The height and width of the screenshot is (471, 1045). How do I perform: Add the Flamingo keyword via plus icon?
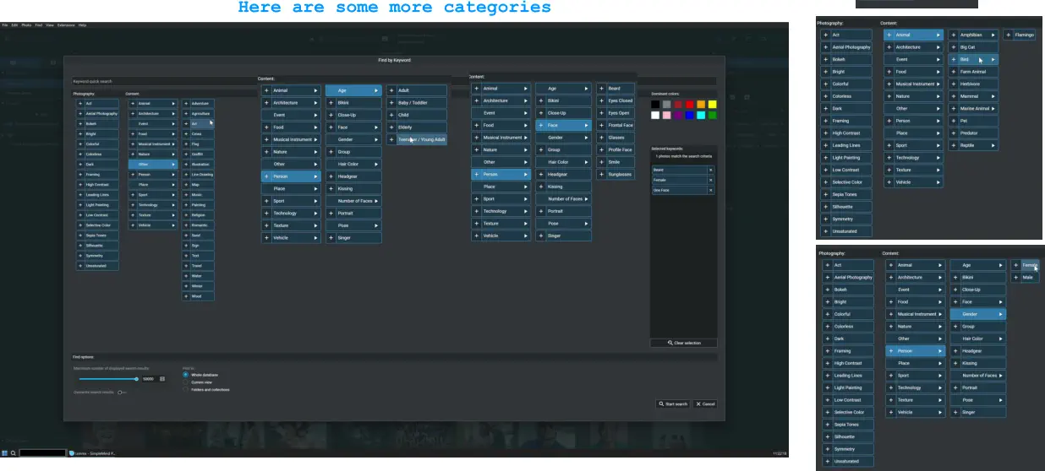[x=1009, y=35]
